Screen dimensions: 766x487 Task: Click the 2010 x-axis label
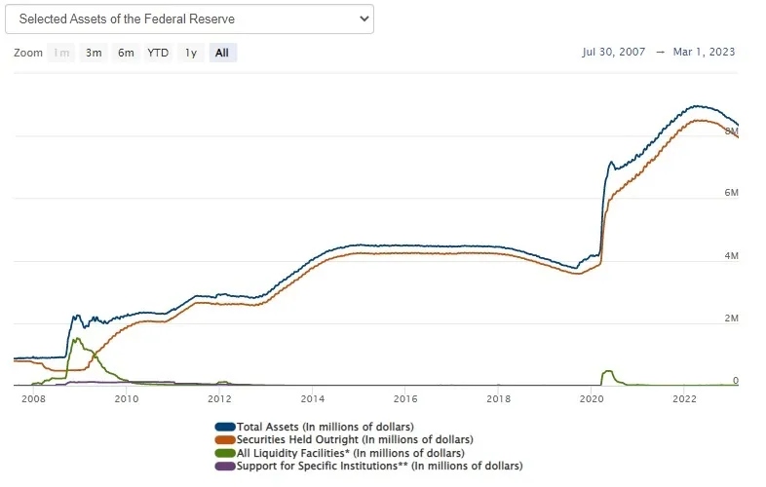127,399
